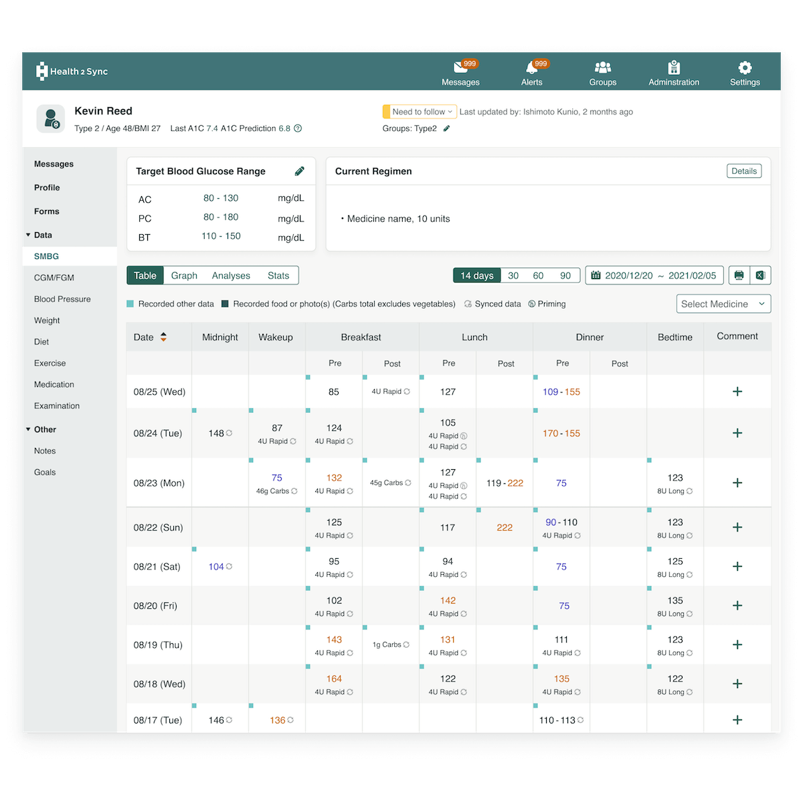Screen dimensions: 803x785
Task: Toggle the Date column sort order
Action: click(x=163, y=337)
